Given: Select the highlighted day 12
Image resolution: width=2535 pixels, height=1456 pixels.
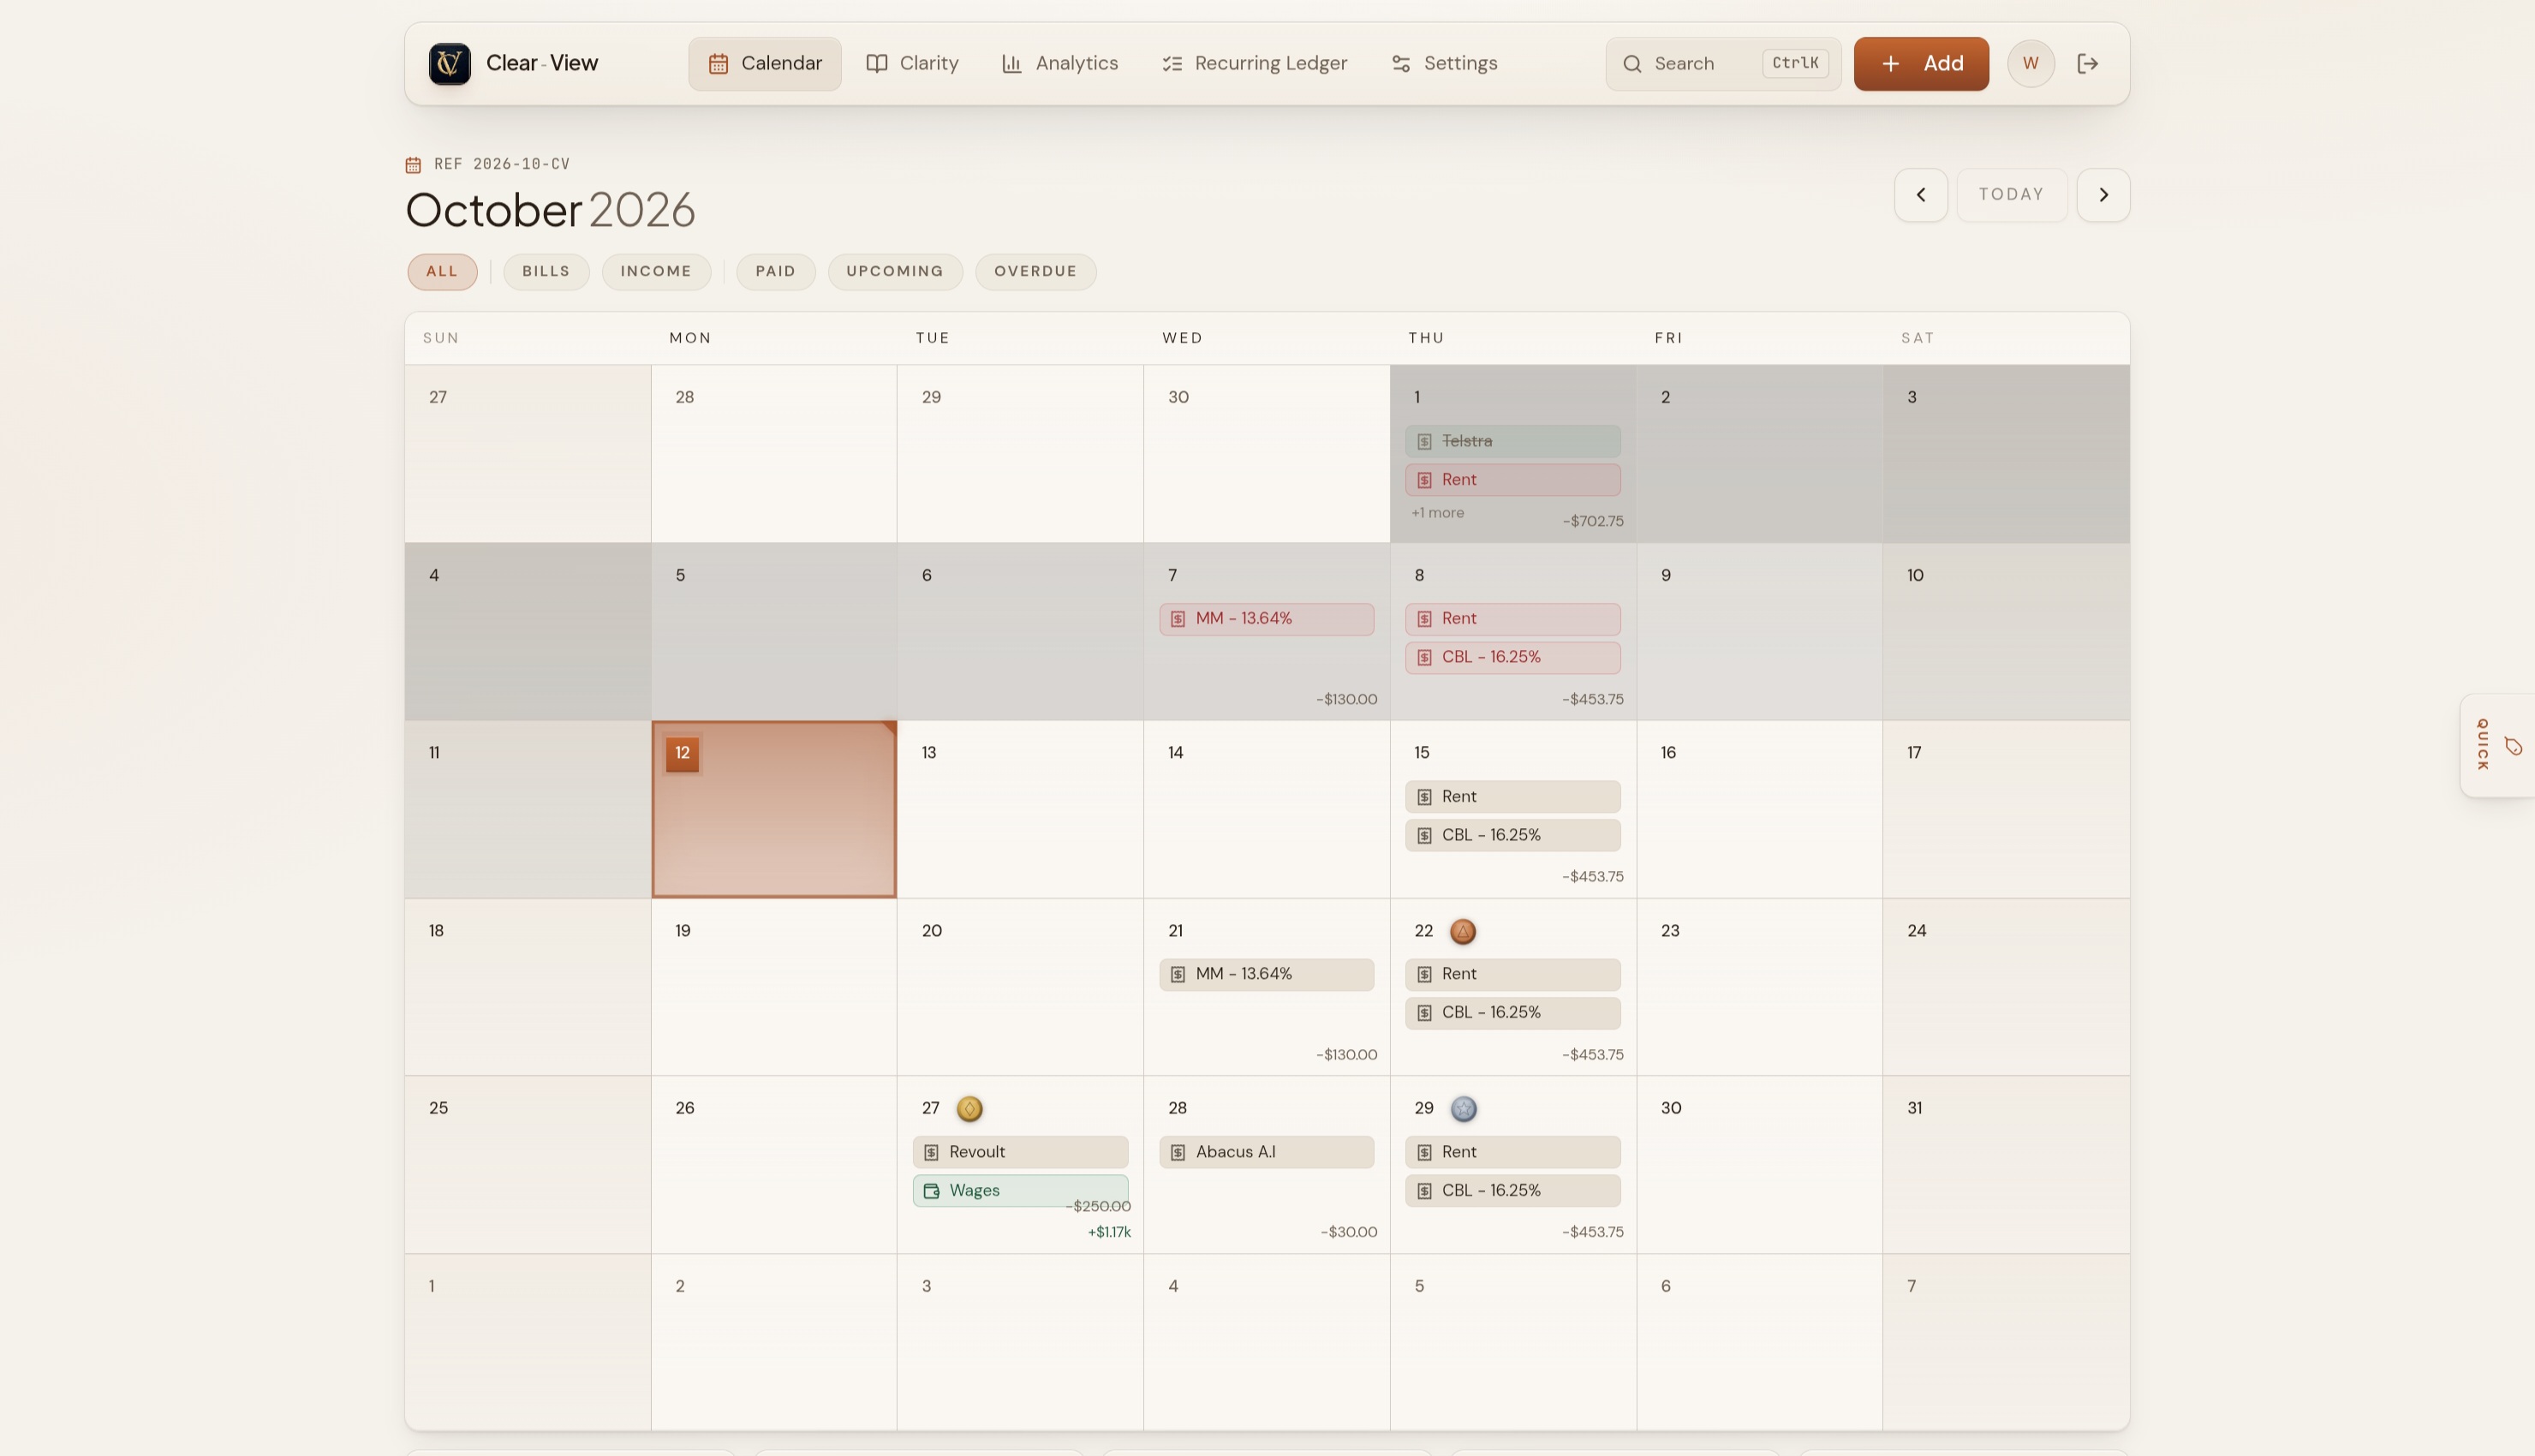Looking at the screenshot, I should pos(773,810).
